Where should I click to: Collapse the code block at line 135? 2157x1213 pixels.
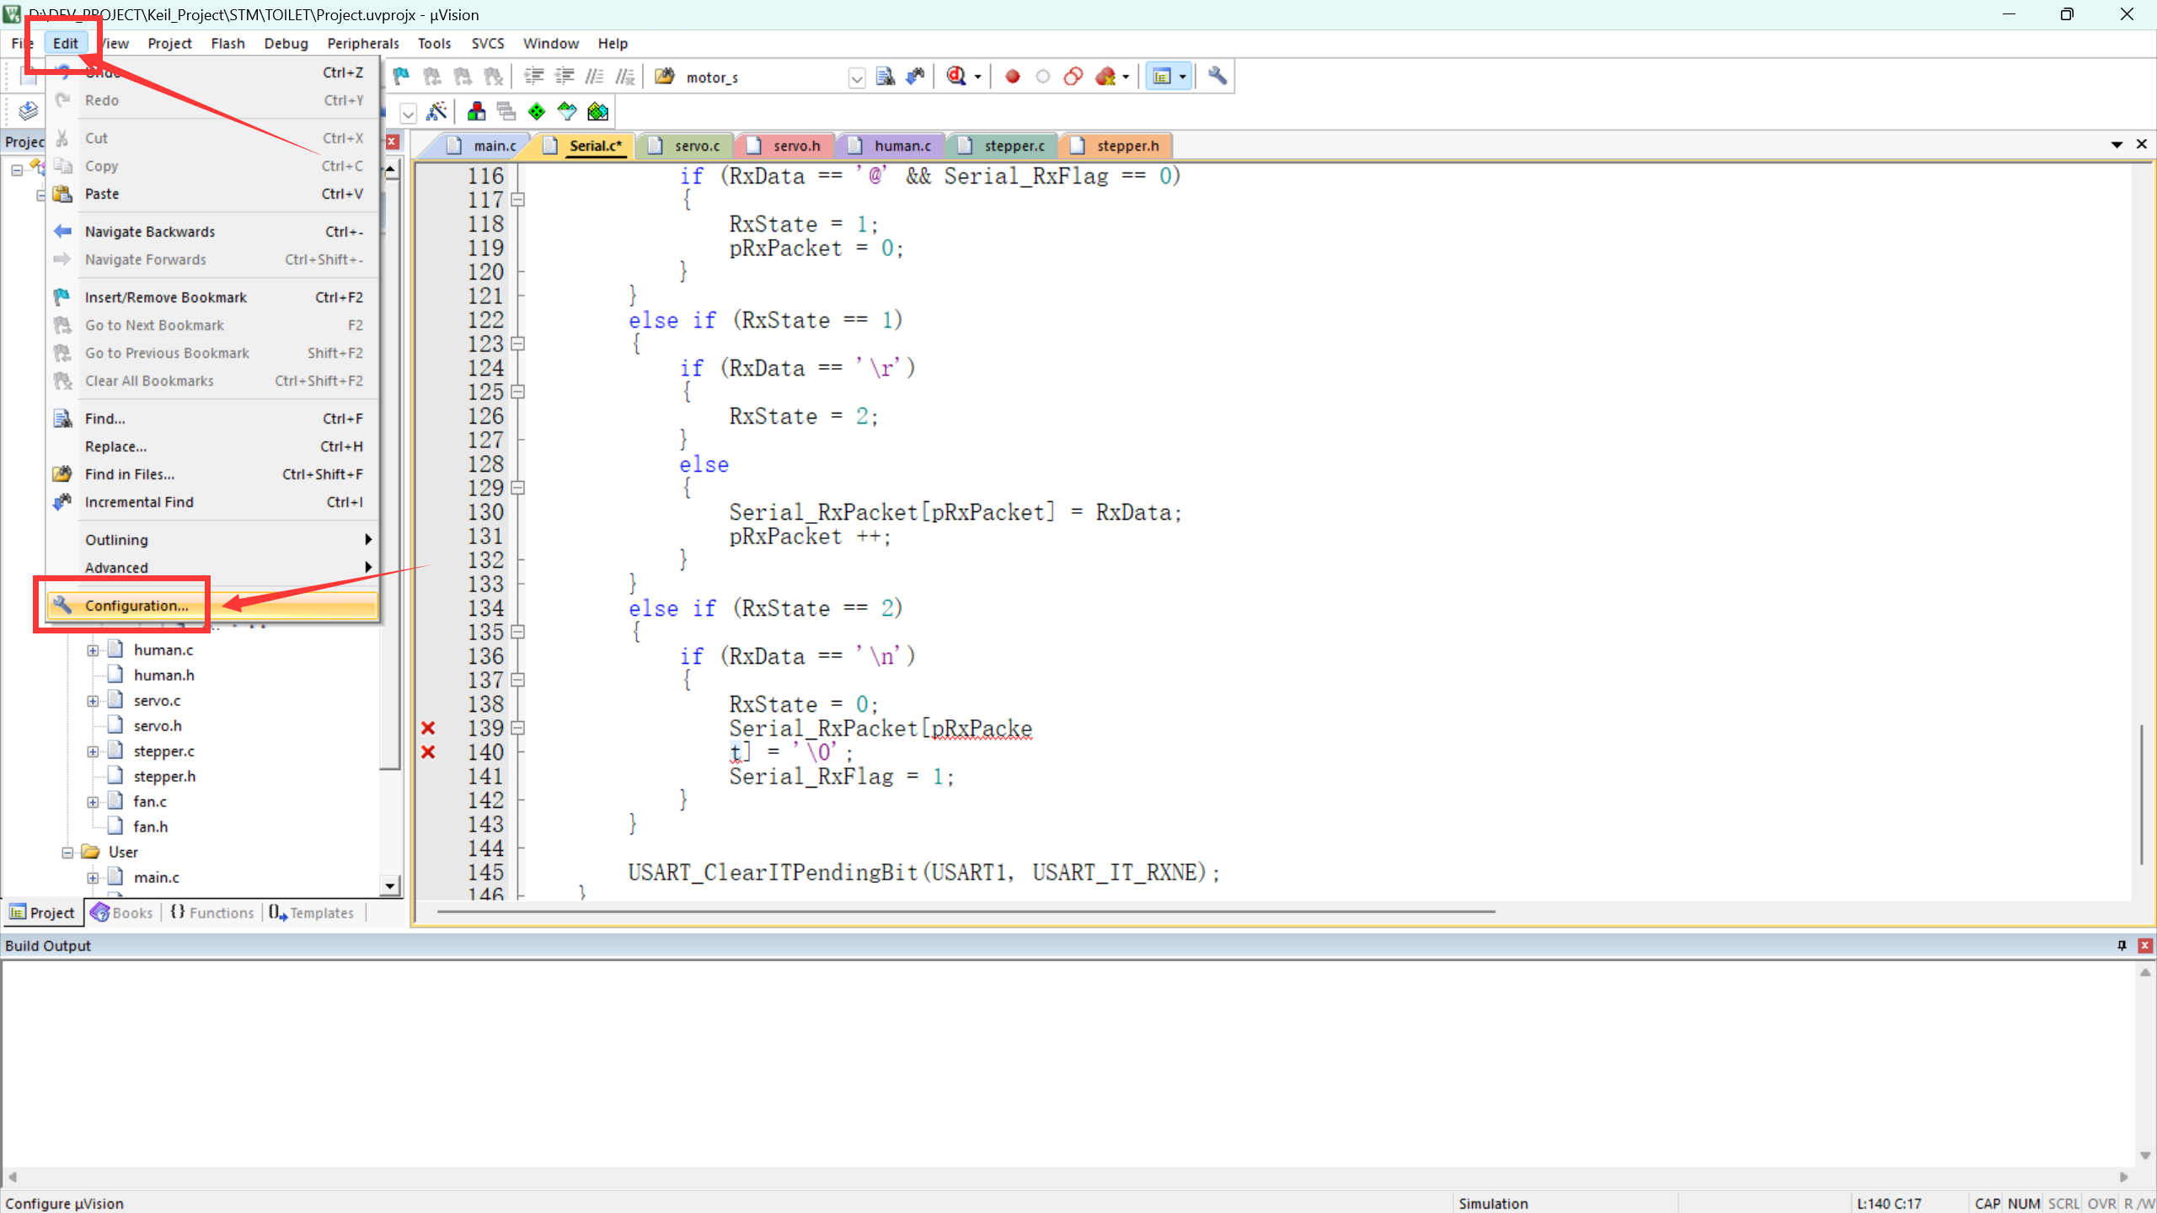518,632
